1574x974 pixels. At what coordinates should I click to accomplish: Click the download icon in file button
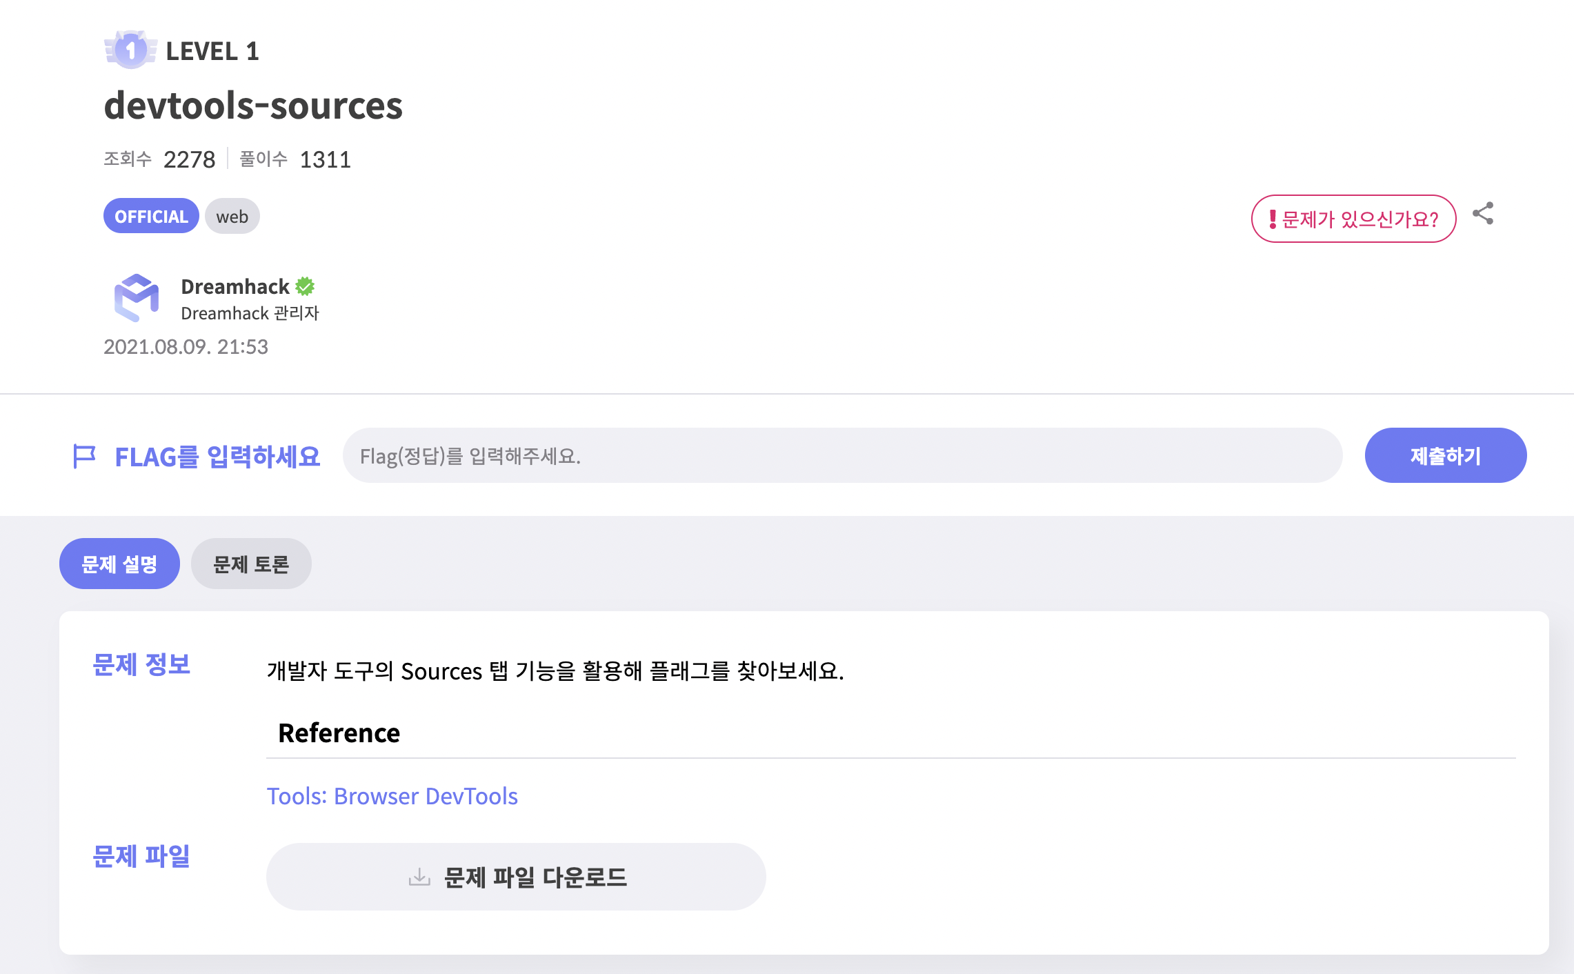pos(419,877)
